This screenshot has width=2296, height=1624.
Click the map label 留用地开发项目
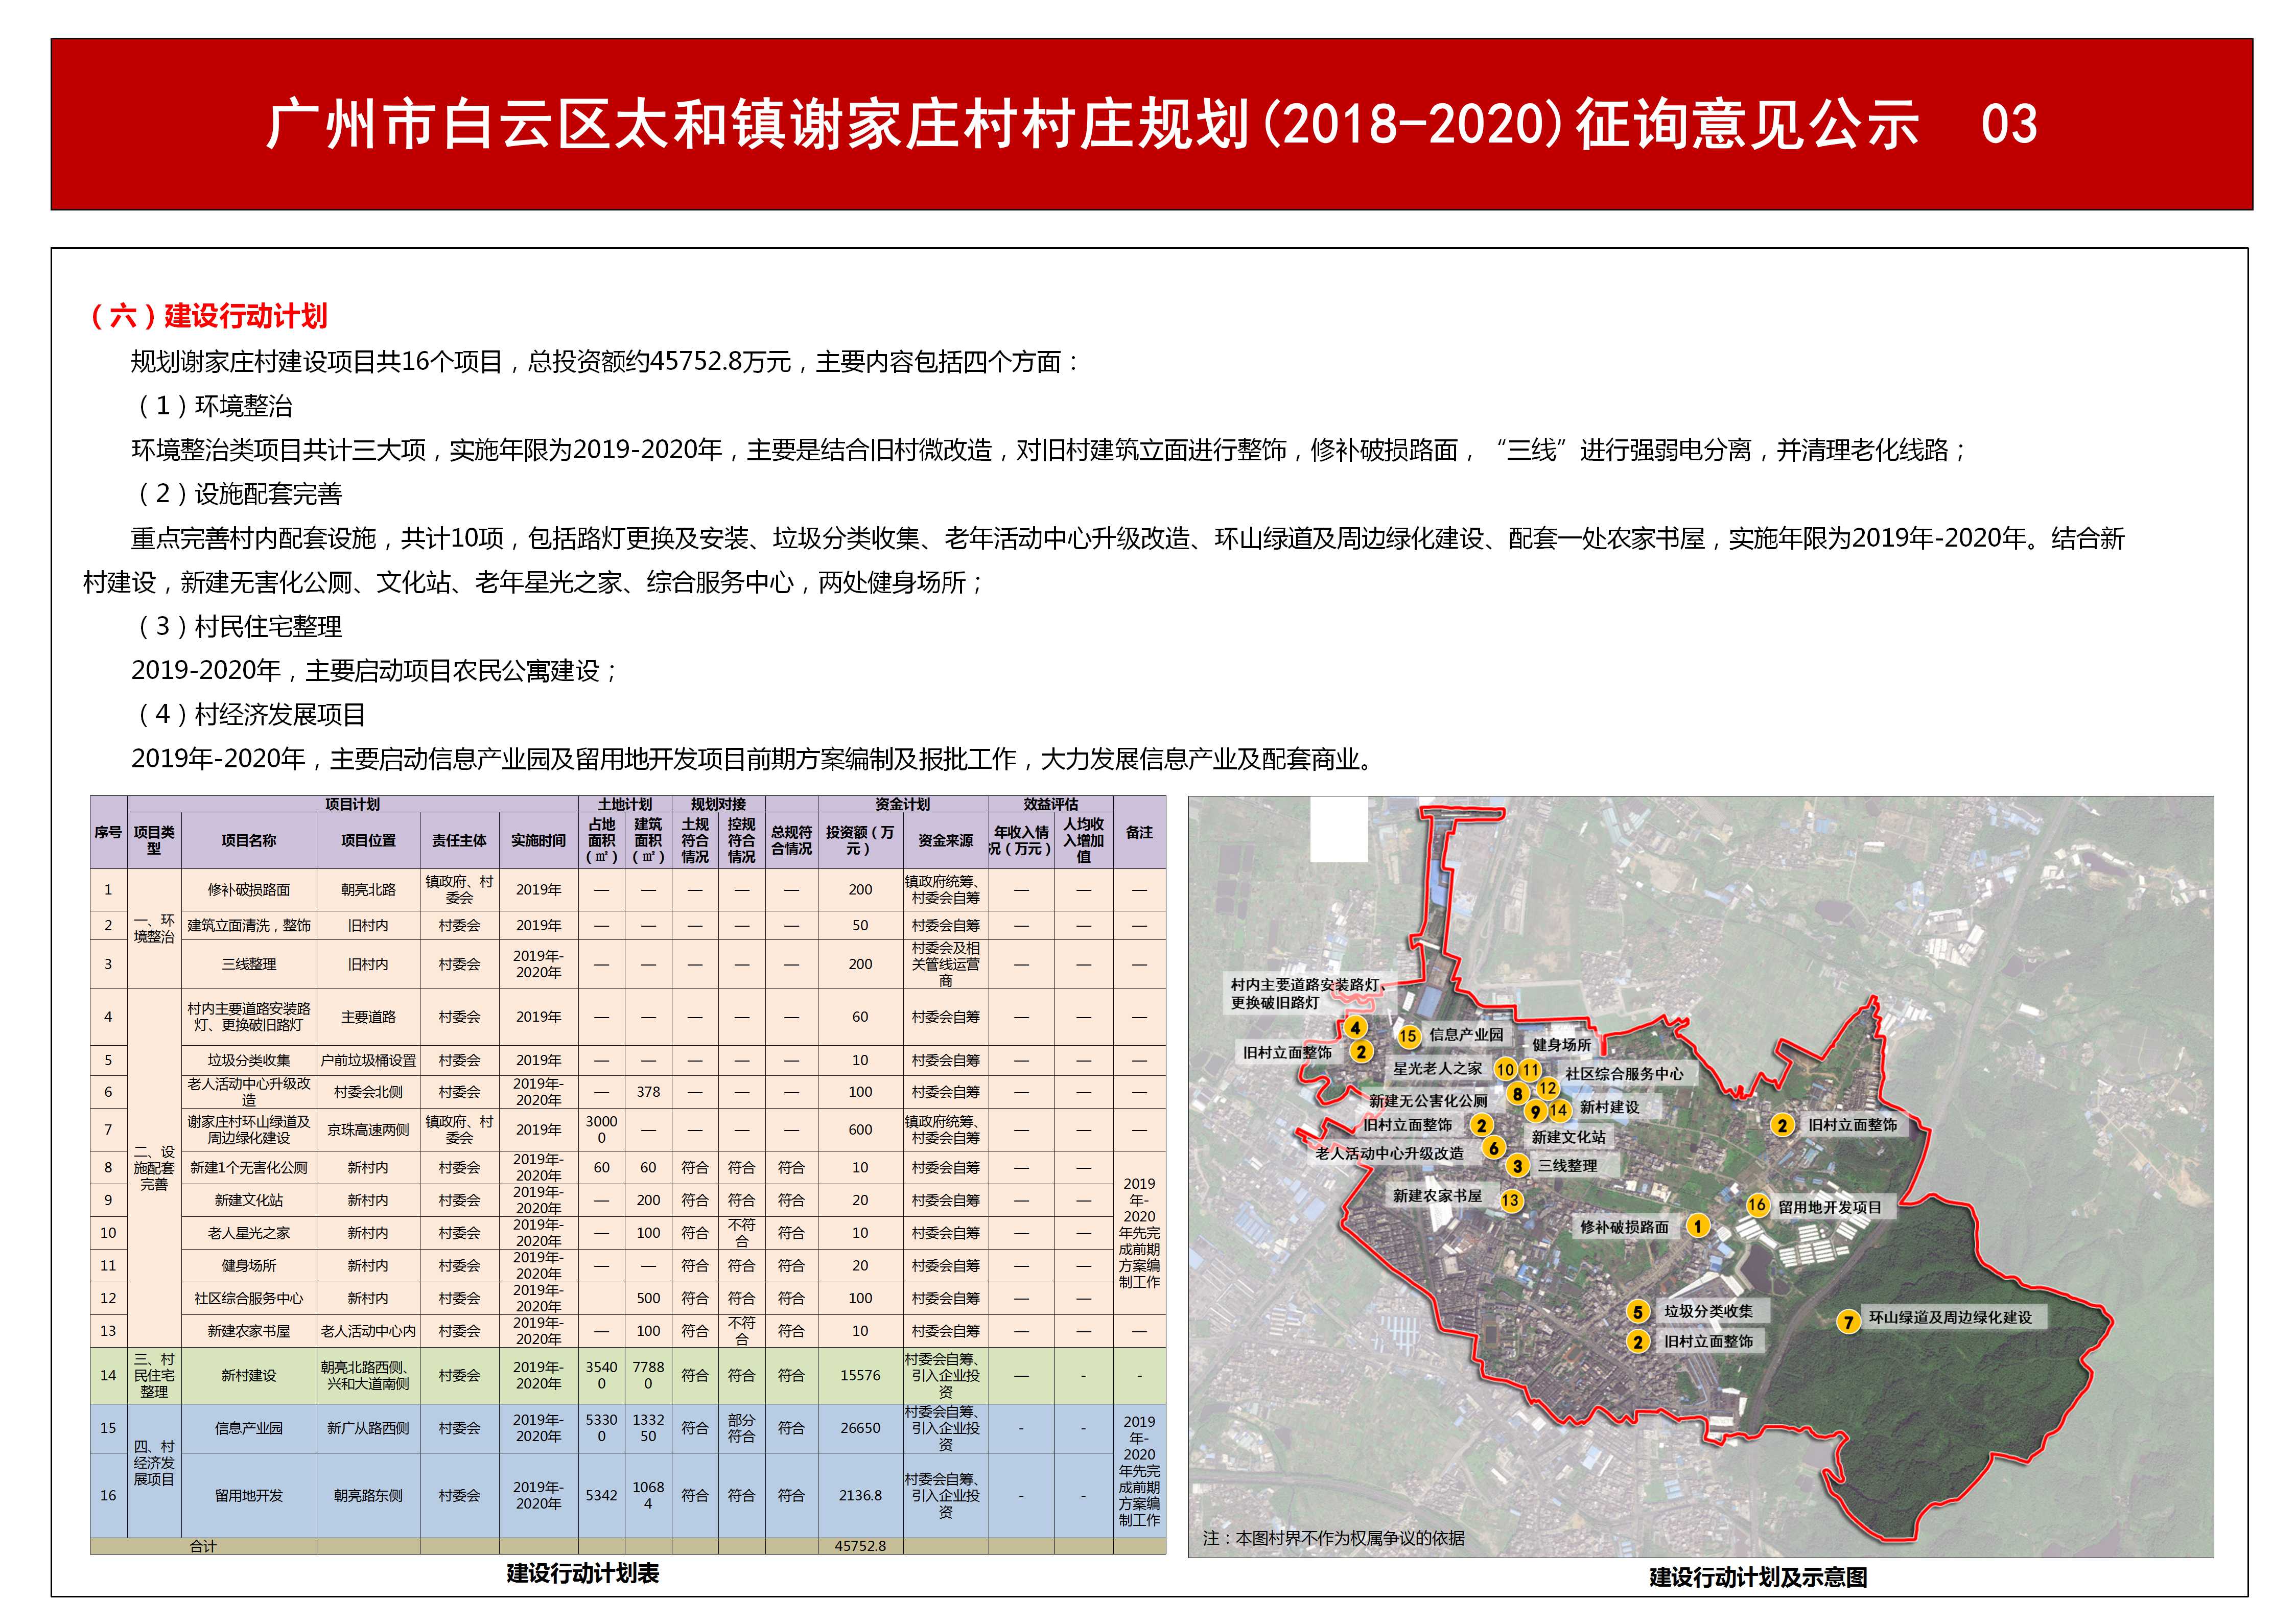[x=1830, y=1208]
